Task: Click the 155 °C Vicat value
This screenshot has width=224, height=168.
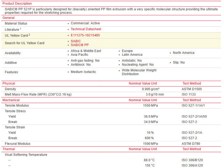Action: 150,166
